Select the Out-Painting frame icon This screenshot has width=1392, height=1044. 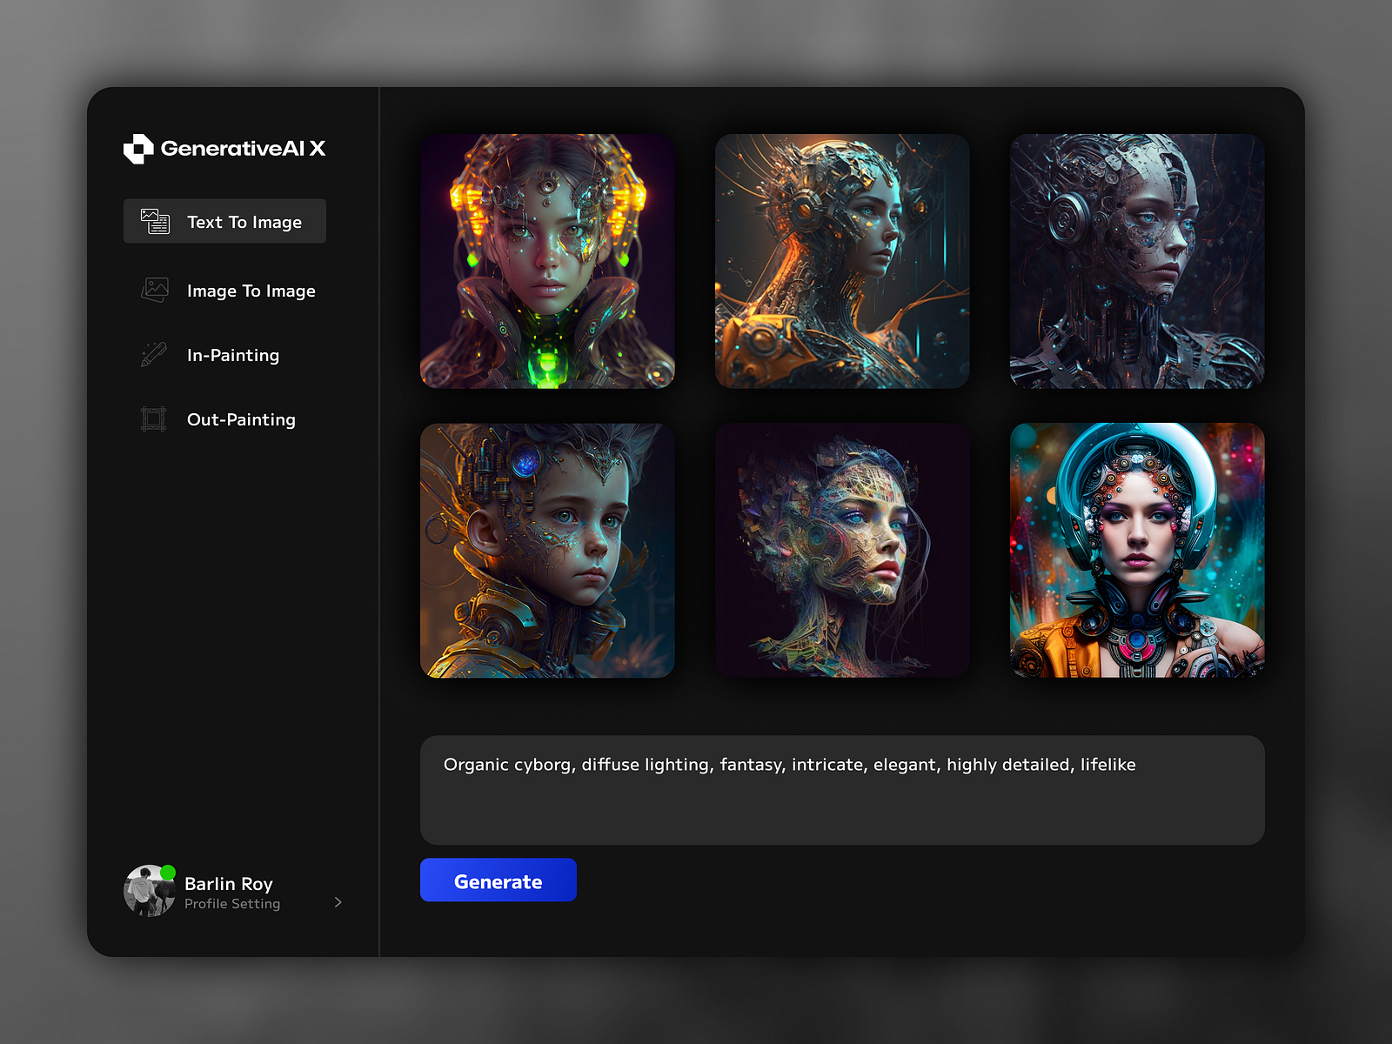pyautogui.click(x=155, y=419)
